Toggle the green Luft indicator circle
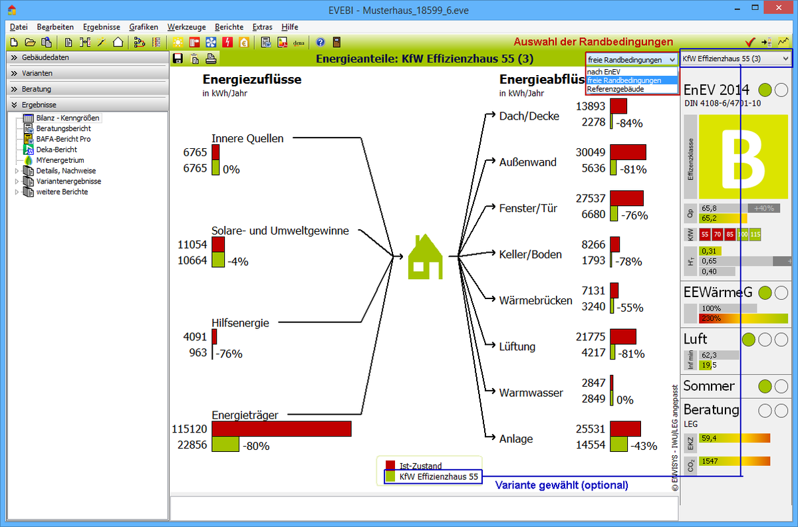The height and width of the screenshot is (527, 798). [749, 340]
